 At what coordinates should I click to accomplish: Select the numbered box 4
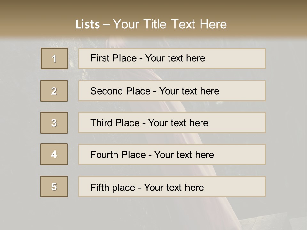tap(54, 154)
